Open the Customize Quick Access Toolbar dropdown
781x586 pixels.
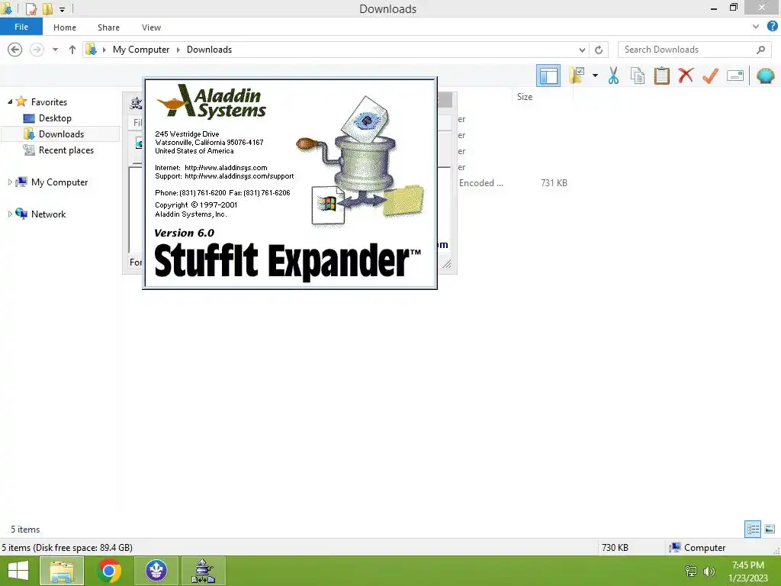[x=62, y=9]
